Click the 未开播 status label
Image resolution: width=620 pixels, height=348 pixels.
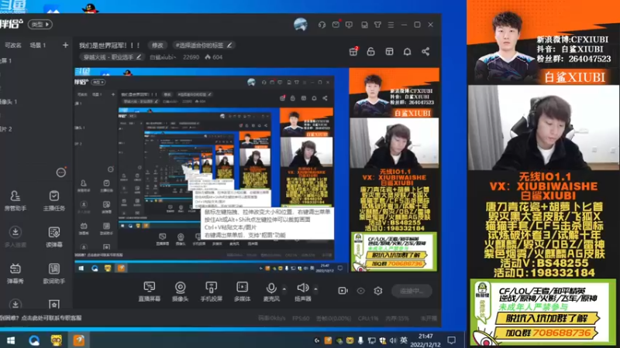pyautogui.click(x=429, y=319)
